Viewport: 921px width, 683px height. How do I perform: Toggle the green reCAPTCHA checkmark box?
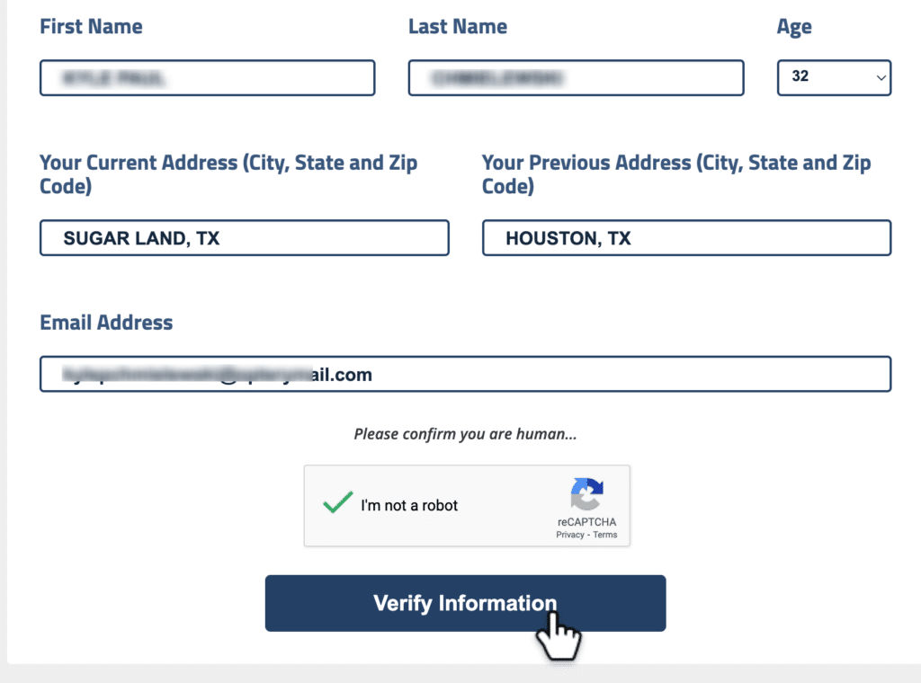pyautogui.click(x=337, y=504)
